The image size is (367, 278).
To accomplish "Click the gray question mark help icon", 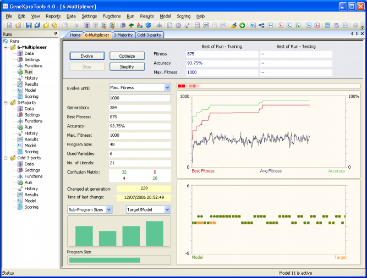I will pos(355,25).
